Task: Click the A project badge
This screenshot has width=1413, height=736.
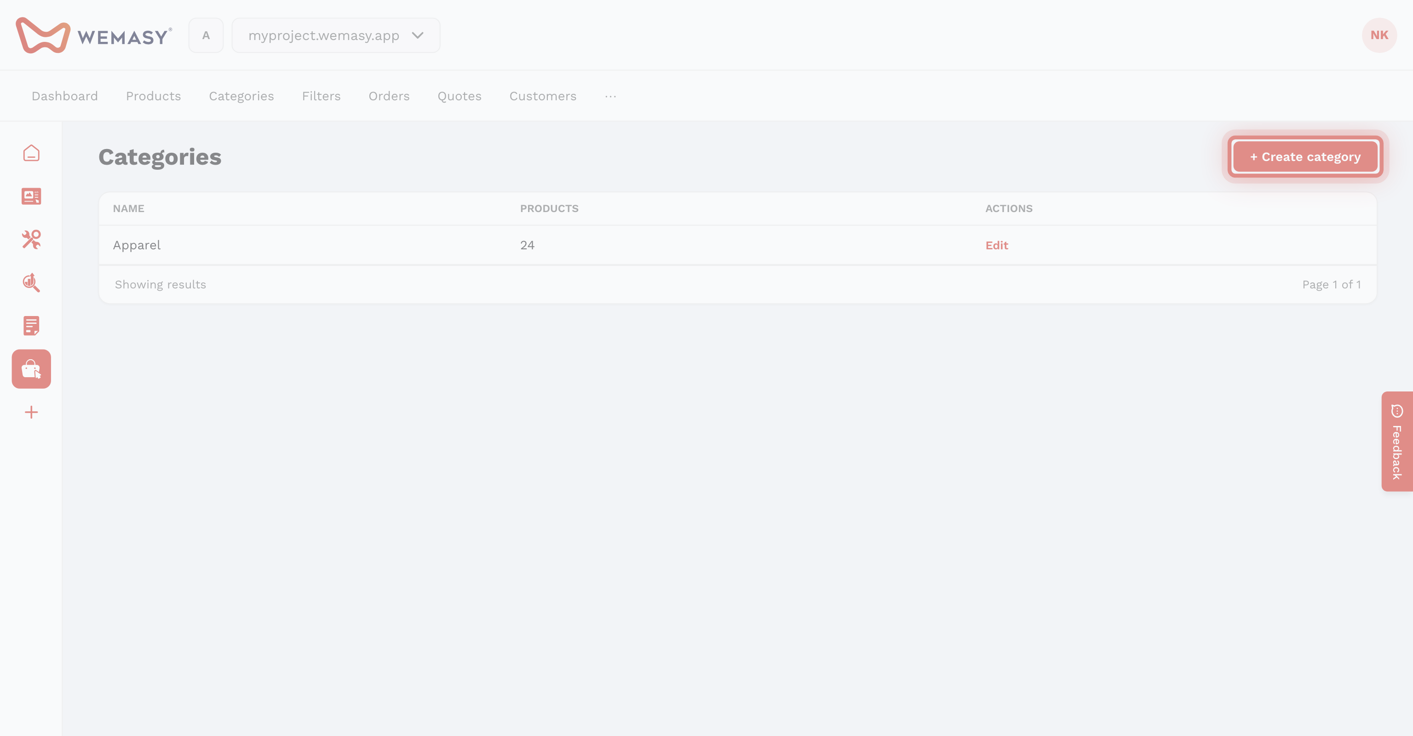Action: pyautogui.click(x=206, y=35)
